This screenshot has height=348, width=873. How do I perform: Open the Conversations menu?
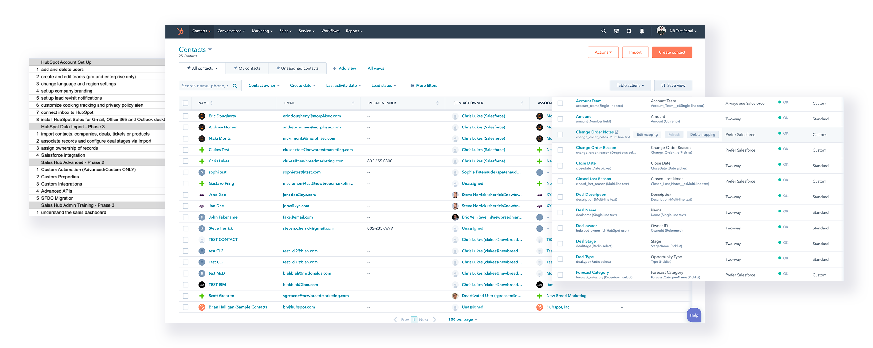231,31
